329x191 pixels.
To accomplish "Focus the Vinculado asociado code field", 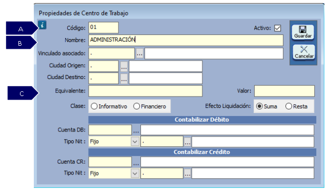I will [x=111, y=53].
